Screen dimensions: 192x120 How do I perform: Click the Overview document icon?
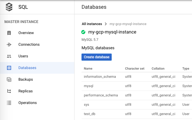[x=9, y=33]
